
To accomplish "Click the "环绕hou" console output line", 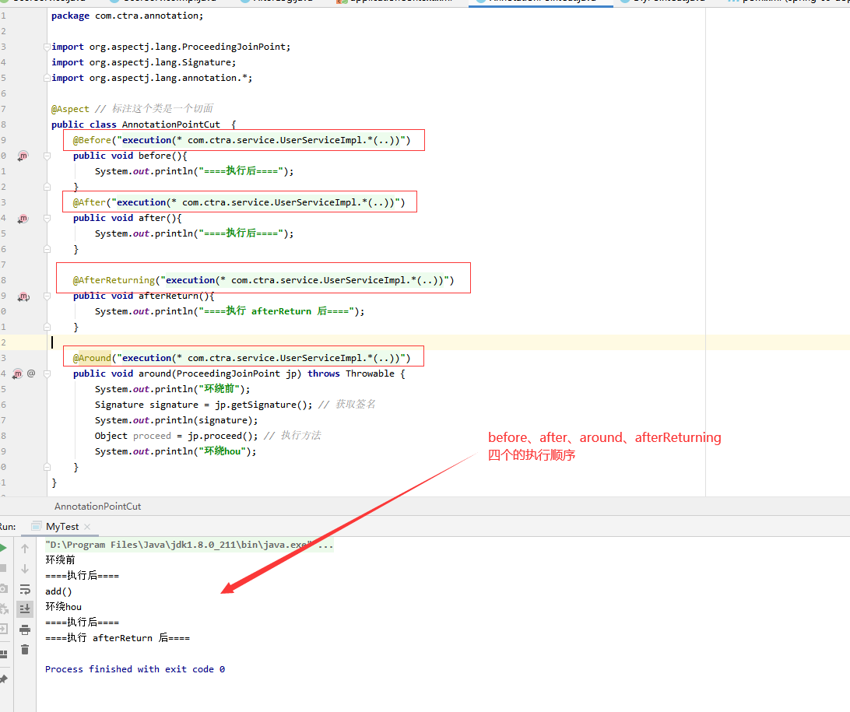I will tap(63, 606).
